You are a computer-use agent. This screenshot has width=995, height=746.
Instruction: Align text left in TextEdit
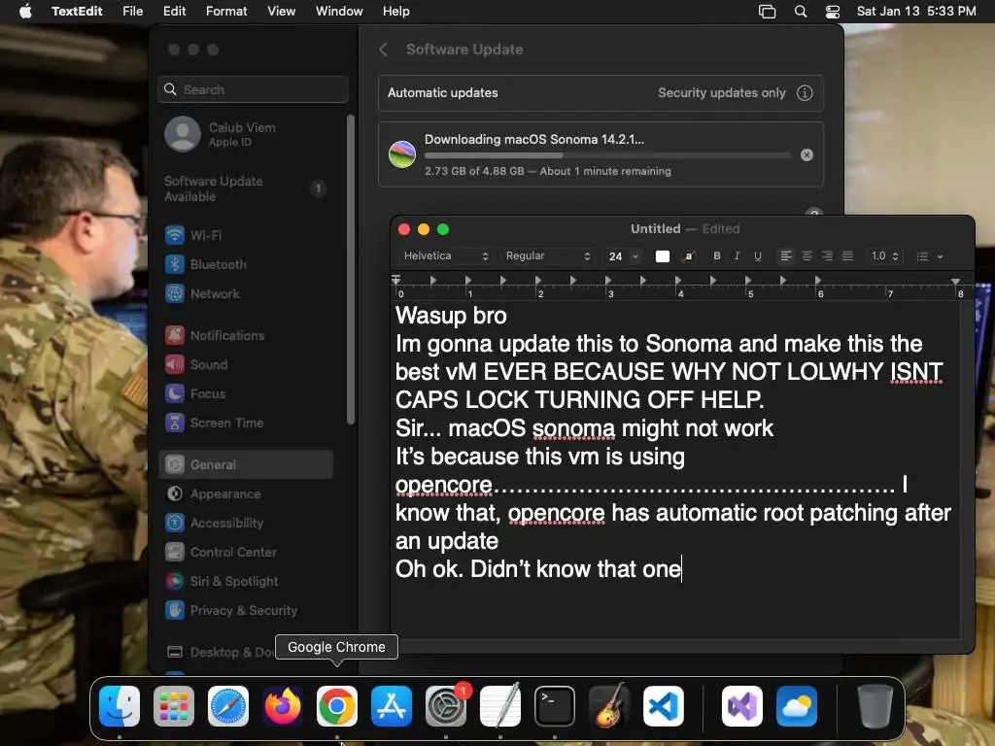point(786,255)
